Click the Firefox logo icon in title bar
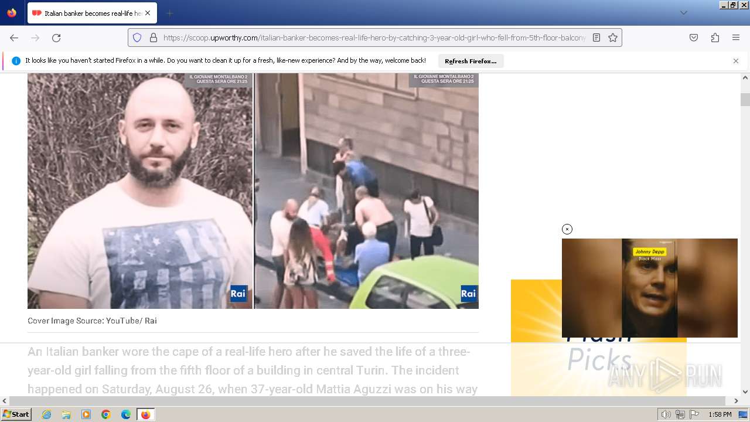Screen dimensions: 750x422 tap(12, 13)
